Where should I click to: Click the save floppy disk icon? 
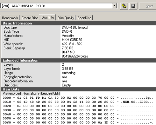click(133, 6)
